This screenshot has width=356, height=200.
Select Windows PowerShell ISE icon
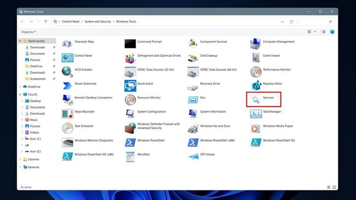(x=256, y=142)
